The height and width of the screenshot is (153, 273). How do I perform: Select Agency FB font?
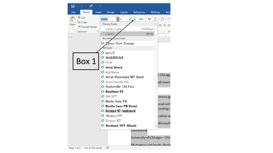[127, 53]
